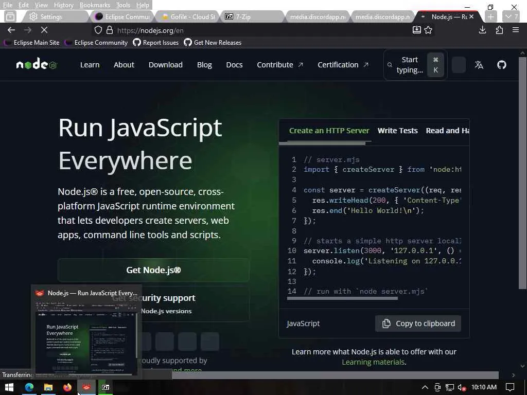
Task: Open the About nav link
Action: (124, 65)
